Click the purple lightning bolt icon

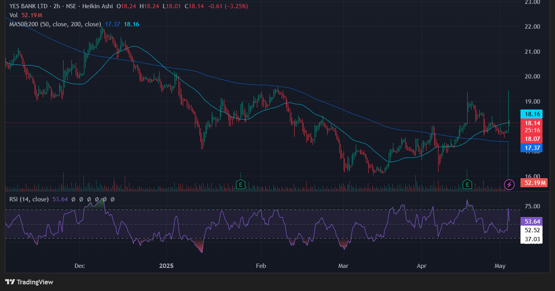click(x=509, y=184)
